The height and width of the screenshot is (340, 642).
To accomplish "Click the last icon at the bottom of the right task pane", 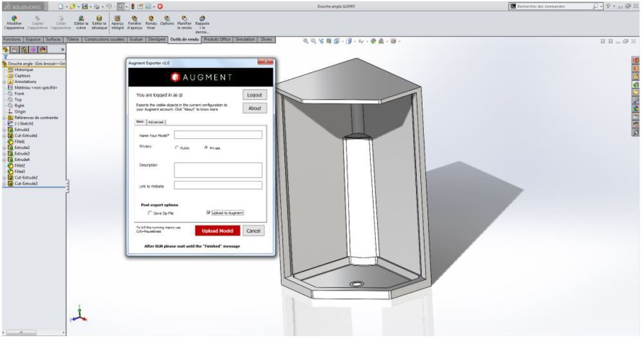I will (x=636, y=132).
